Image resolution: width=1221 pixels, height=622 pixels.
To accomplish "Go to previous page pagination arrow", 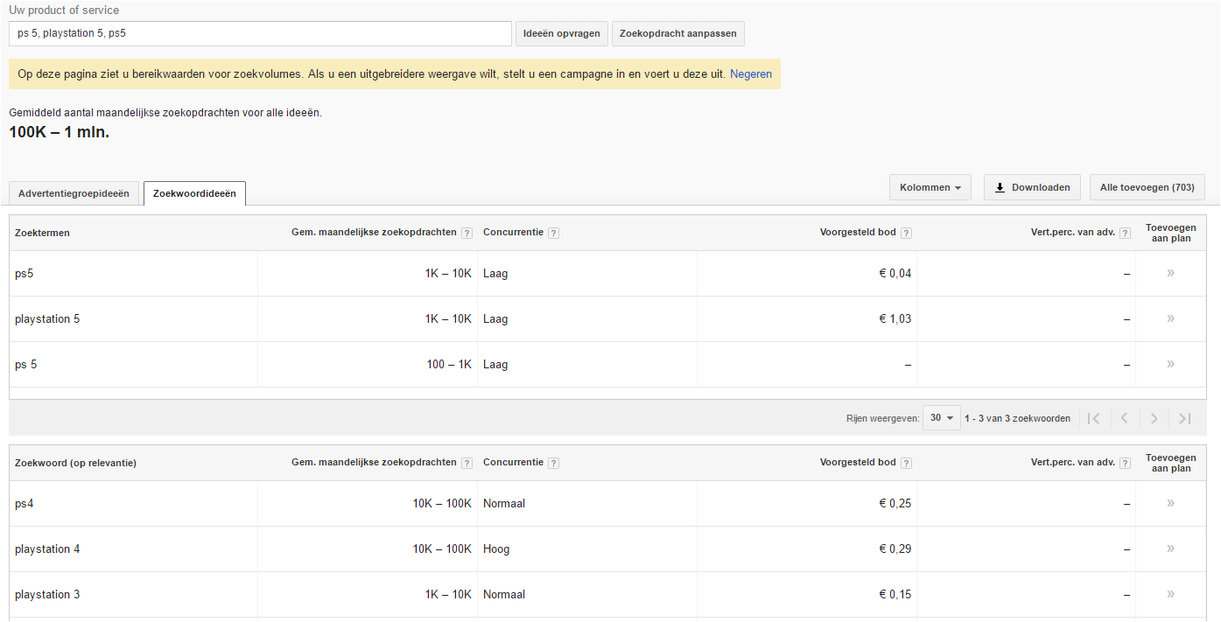I will (1125, 418).
